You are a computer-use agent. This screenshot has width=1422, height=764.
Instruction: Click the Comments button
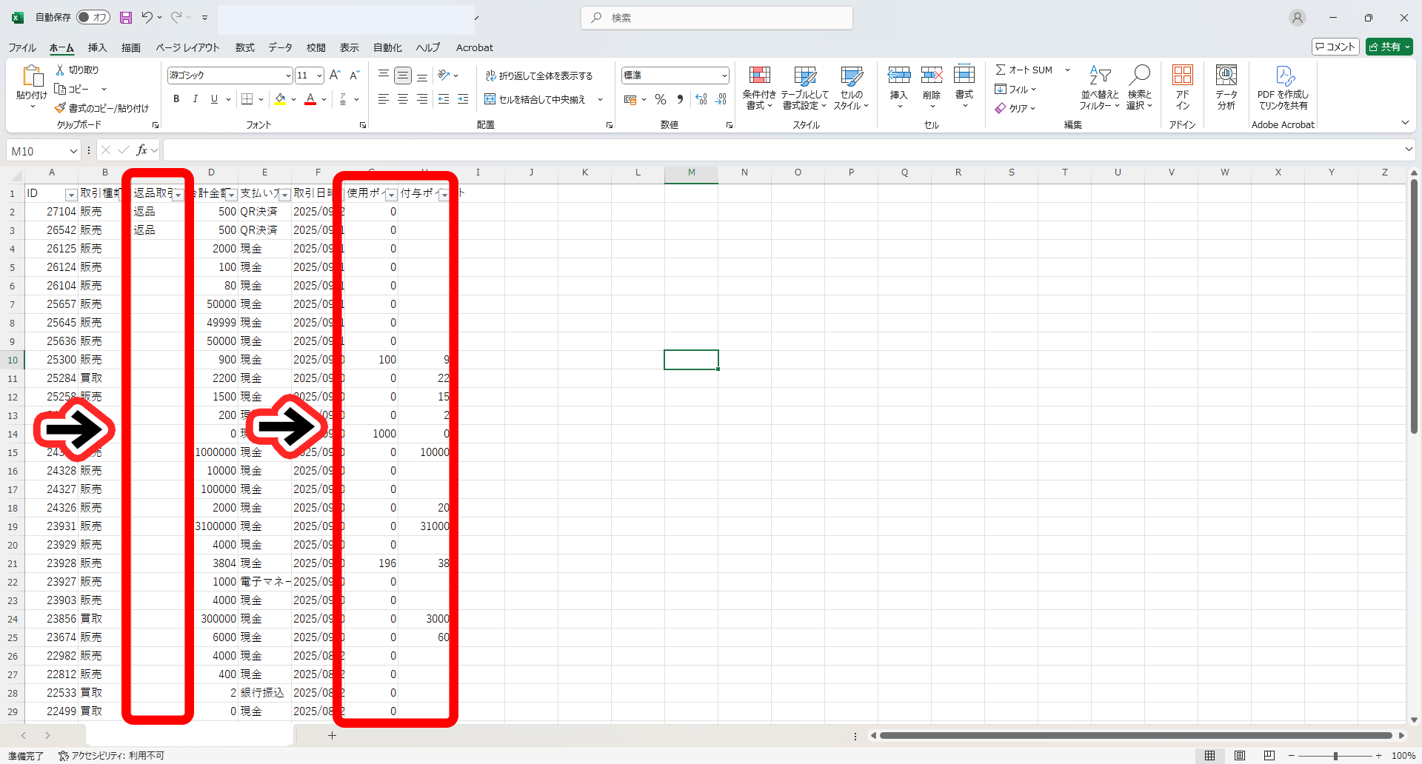1335,47
